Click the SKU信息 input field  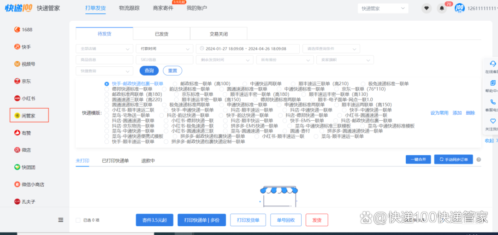(x=165, y=60)
